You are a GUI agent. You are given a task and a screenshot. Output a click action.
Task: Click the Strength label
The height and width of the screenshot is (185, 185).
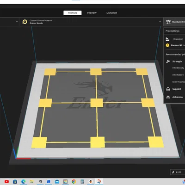(177, 62)
